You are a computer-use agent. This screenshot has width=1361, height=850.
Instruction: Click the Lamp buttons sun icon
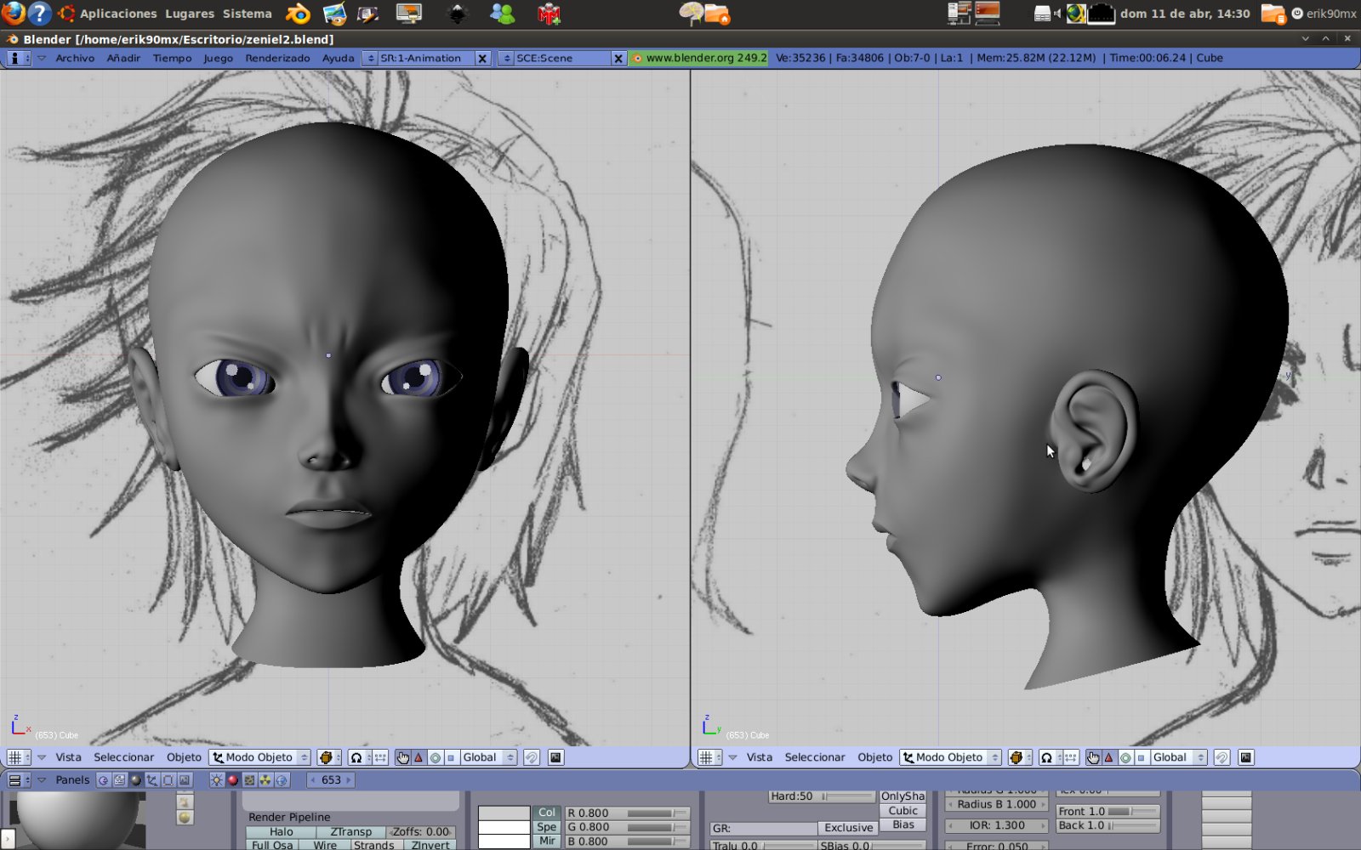[217, 780]
